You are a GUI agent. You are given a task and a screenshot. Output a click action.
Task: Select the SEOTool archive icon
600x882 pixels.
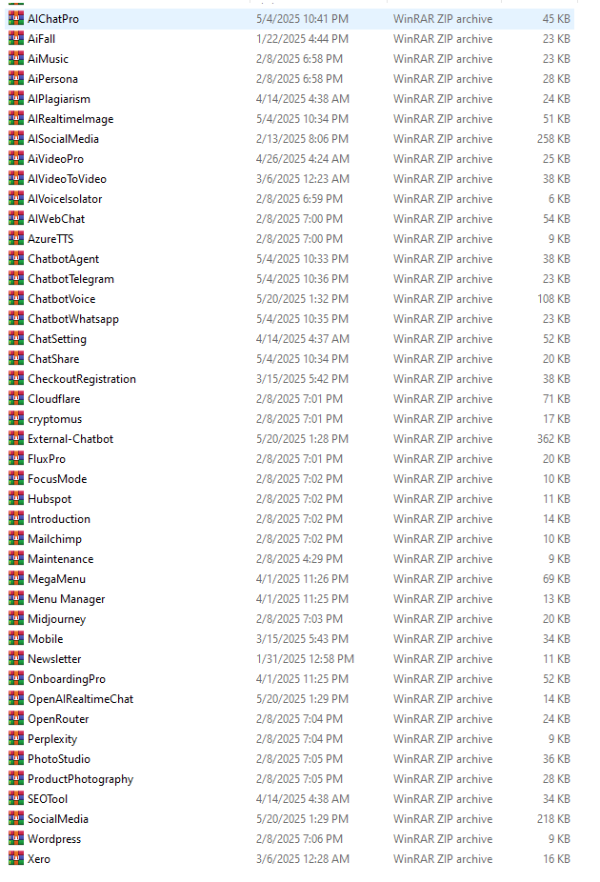tap(16, 799)
